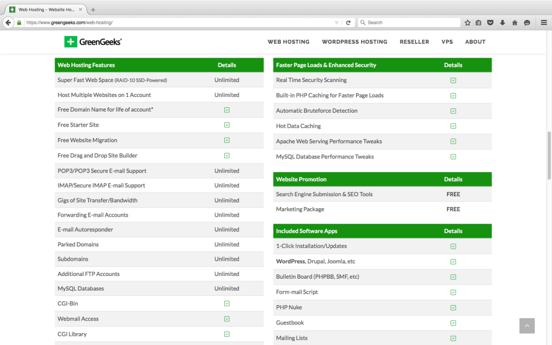Open the bookmarks list icon
Image resolution: width=552 pixels, height=345 pixels.
point(479,23)
